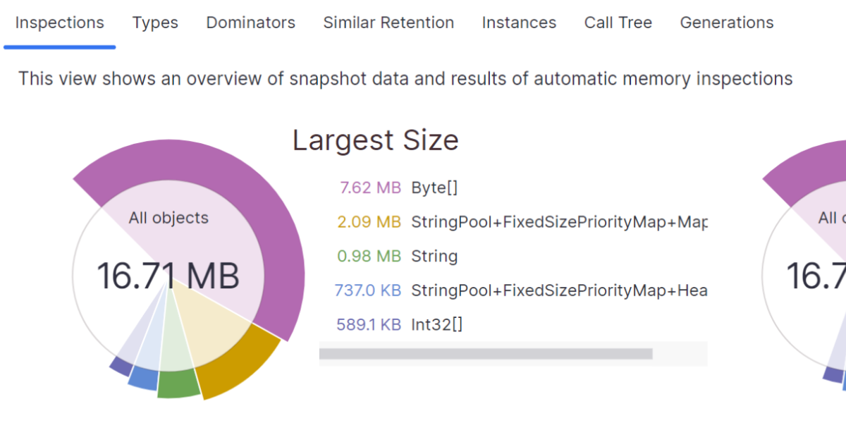Image resolution: width=846 pixels, height=423 pixels.
Task: Click the 16.71 MB All objects center
Action: click(168, 275)
